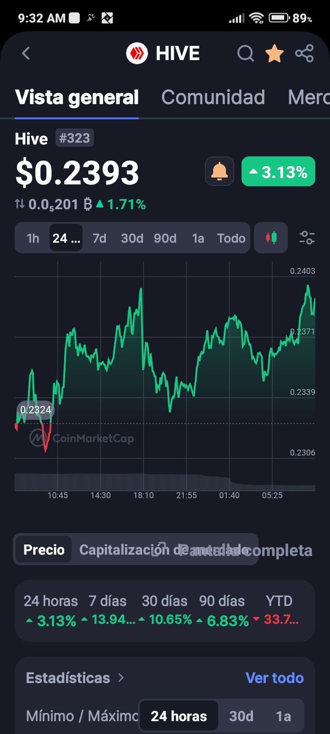This screenshot has width=330, height=734.
Task: Tap the 0.0₅201 BTC price text
Action: [x=60, y=204]
